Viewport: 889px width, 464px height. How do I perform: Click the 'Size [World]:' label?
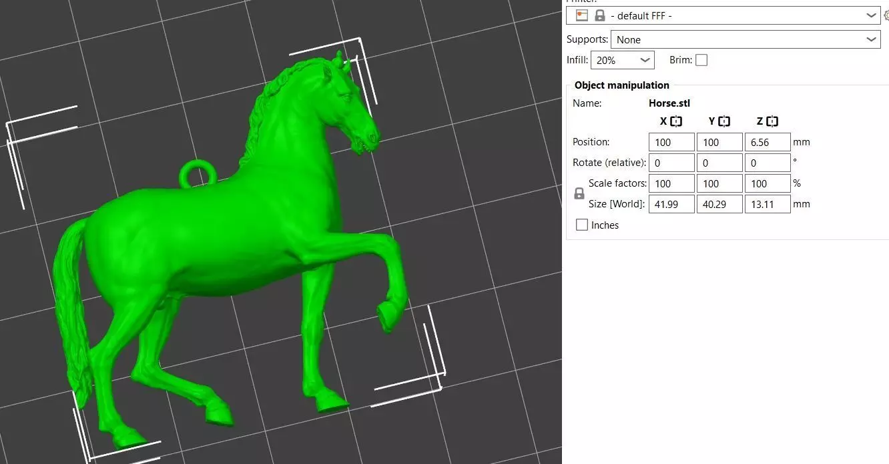(x=617, y=204)
